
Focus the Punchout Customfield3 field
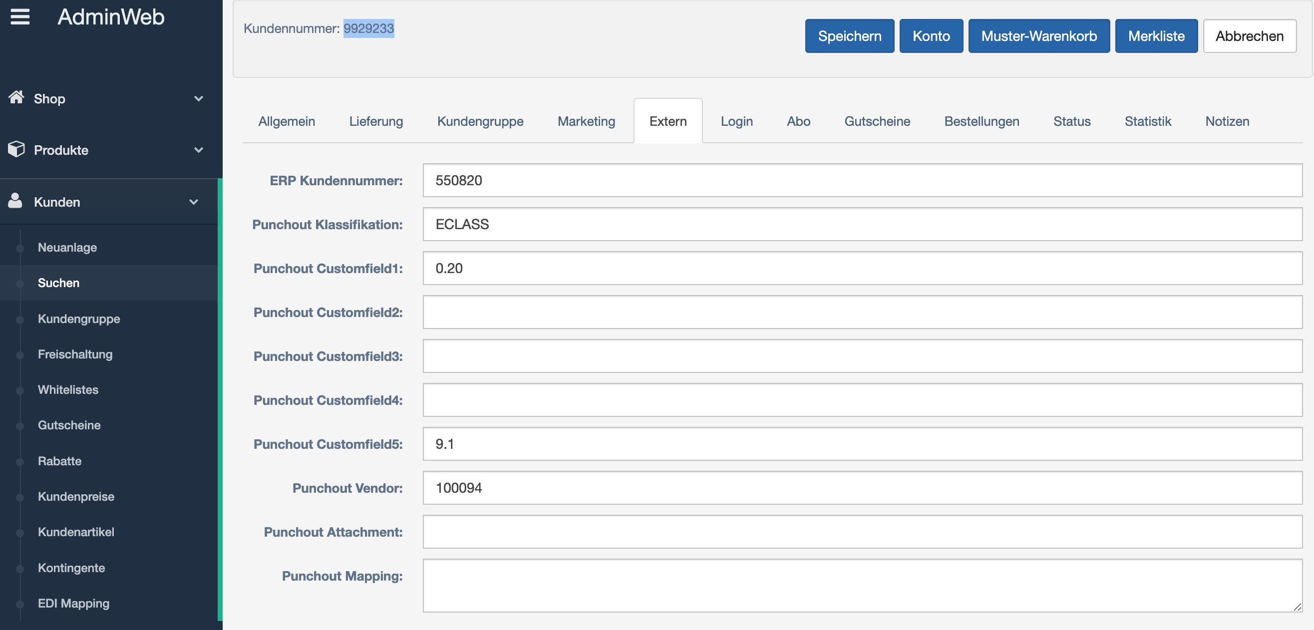point(862,355)
